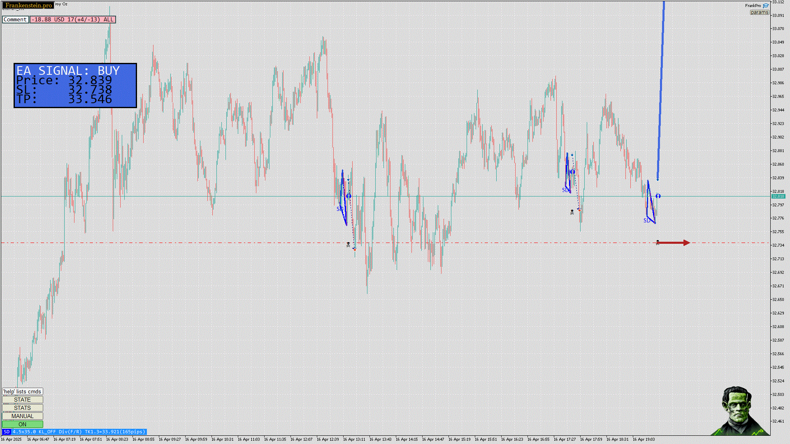Toggle the MANUAL trading mode button
The height and width of the screenshot is (444, 790).
pos(22,416)
